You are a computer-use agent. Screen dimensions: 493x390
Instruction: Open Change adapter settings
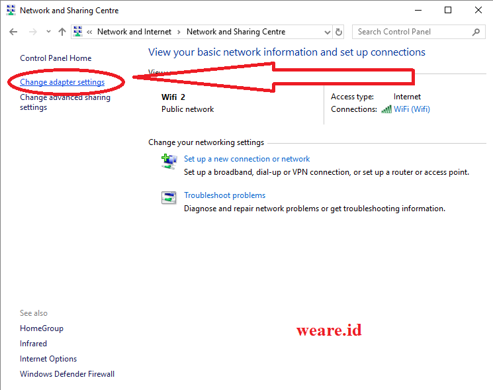tap(62, 82)
